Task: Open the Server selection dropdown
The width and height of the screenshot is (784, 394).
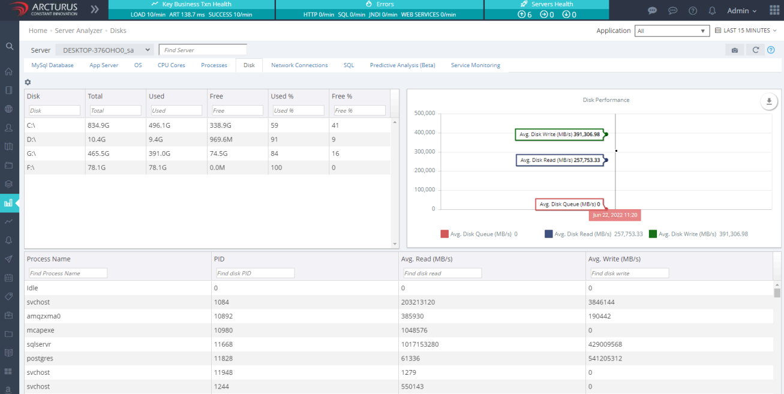Action: [x=104, y=50]
